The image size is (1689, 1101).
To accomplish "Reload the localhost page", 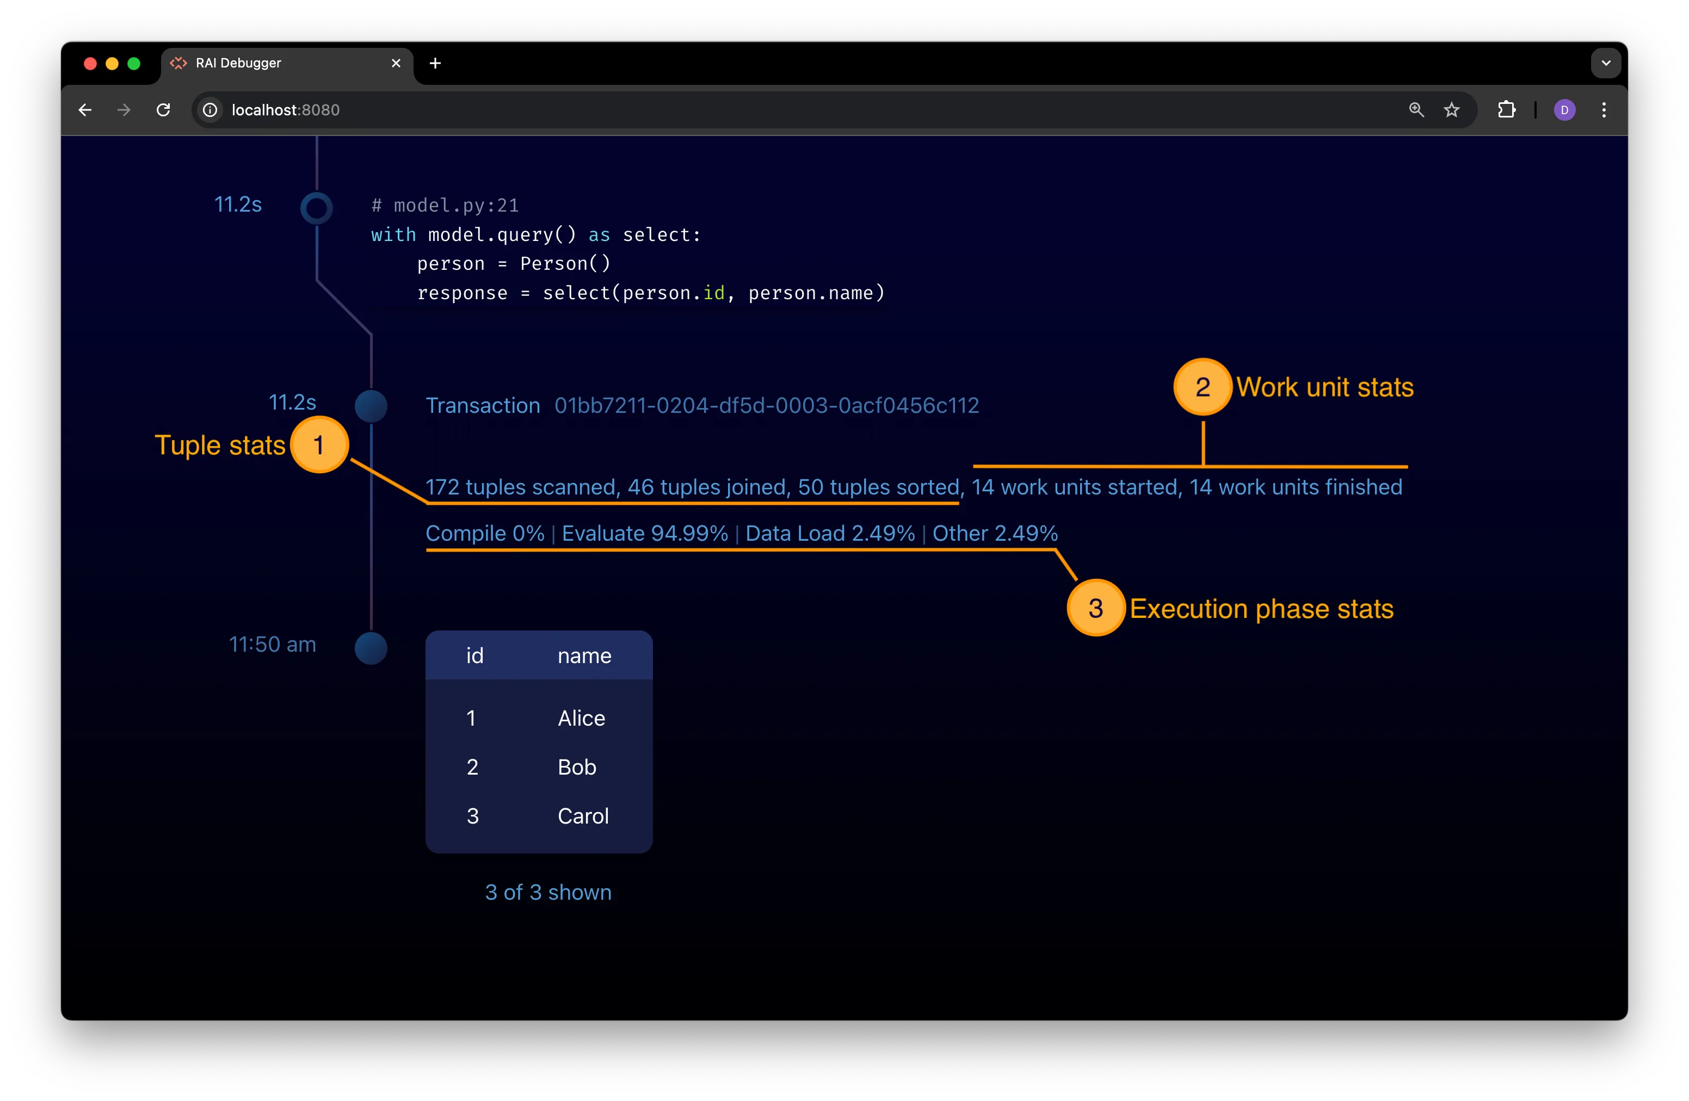I will [163, 110].
